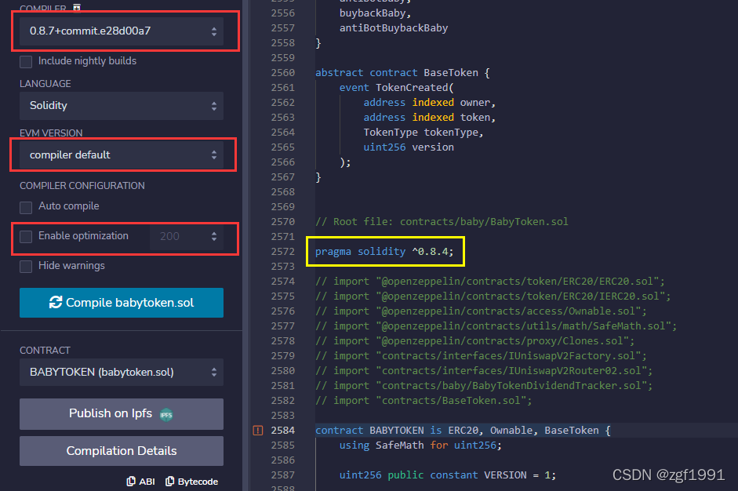Image resolution: width=738 pixels, height=491 pixels.
Task: Click the 'address indexed owner,' line
Action: [429, 103]
